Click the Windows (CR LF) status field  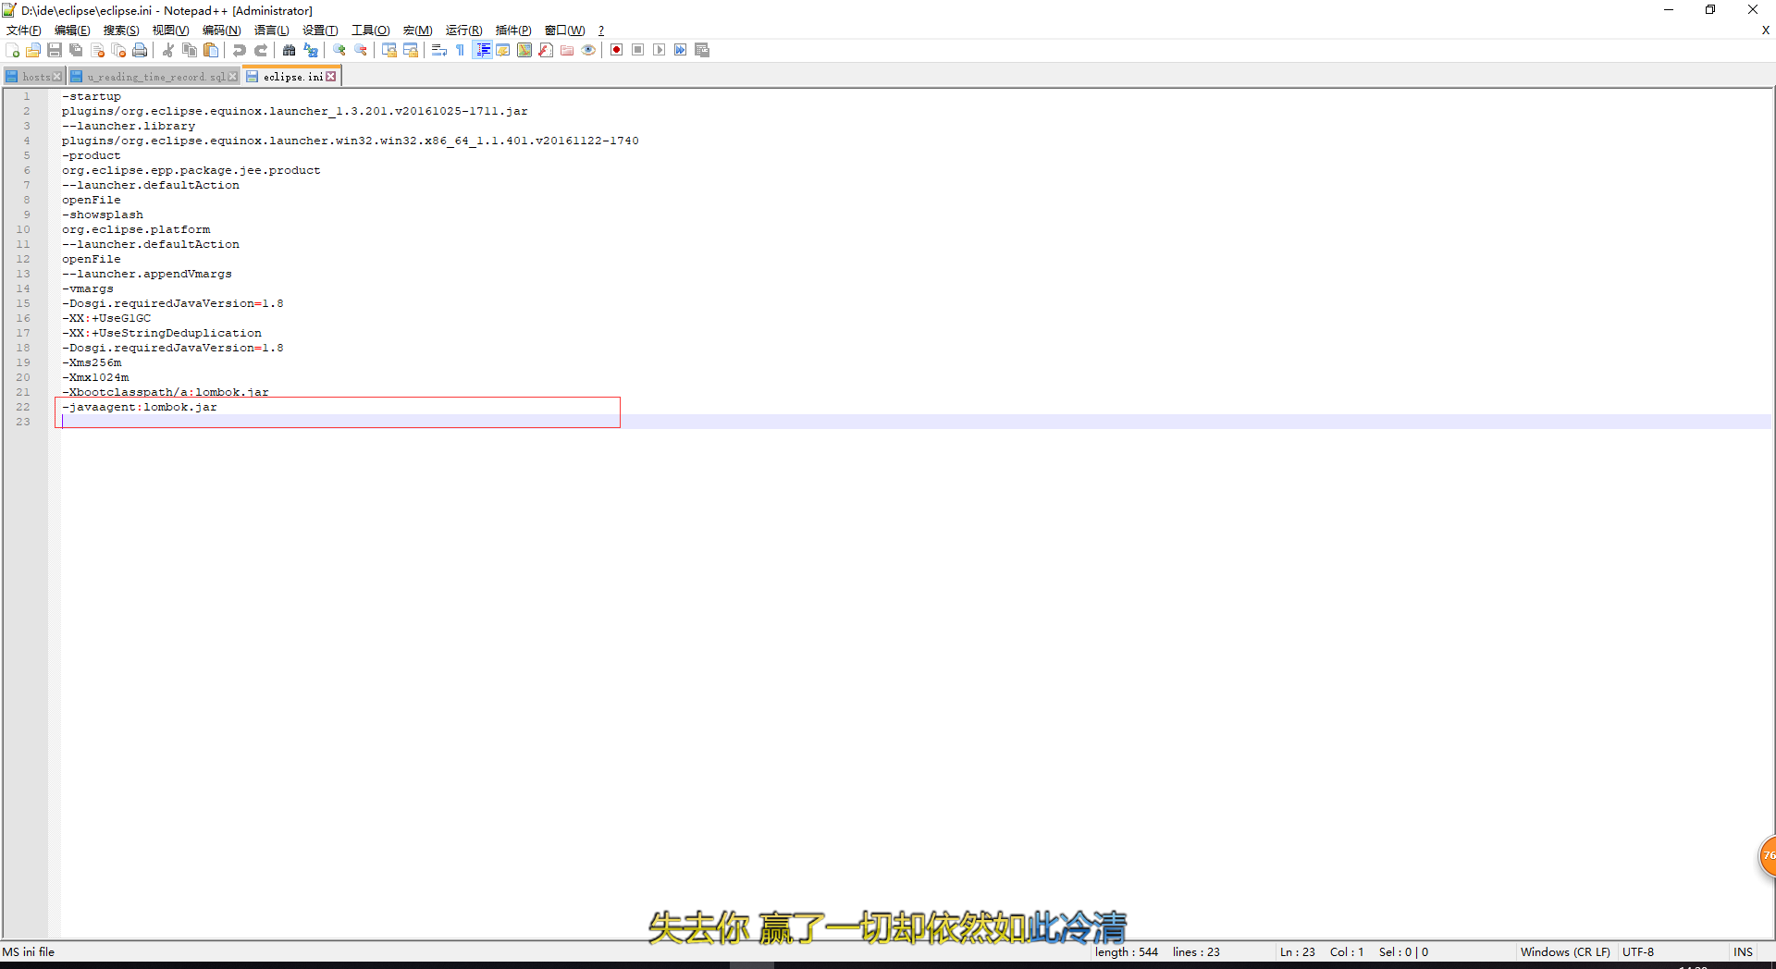pyautogui.click(x=1565, y=951)
